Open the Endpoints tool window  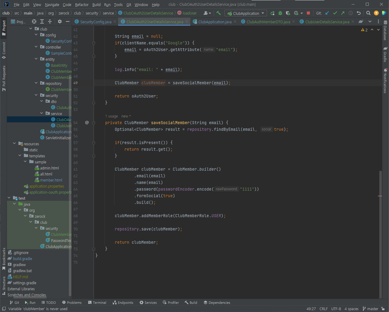(x=123, y=302)
